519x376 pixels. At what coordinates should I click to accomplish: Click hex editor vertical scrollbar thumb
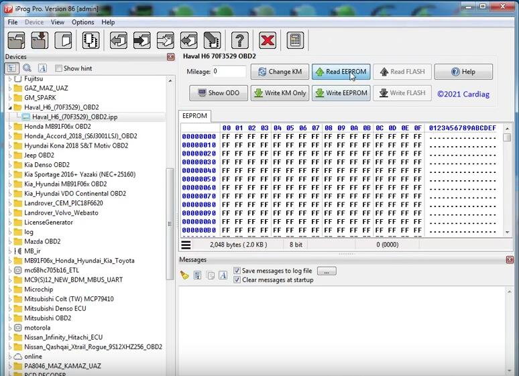point(507,137)
